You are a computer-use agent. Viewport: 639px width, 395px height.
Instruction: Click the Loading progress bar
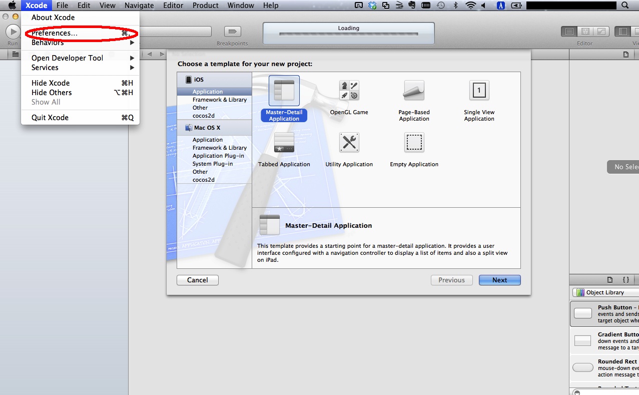pos(348,35)
